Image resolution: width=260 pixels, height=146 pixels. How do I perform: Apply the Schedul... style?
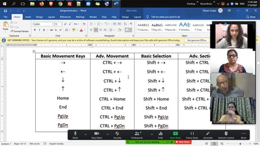184,27
